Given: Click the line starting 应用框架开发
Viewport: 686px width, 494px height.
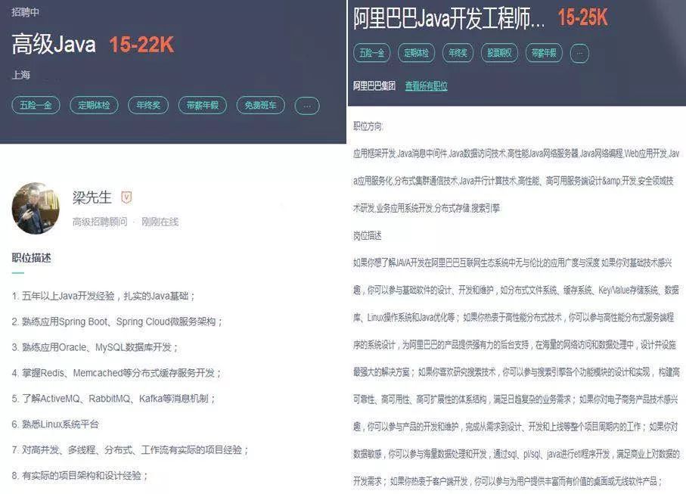Looking at the screenshot, I should pos(517,154).
